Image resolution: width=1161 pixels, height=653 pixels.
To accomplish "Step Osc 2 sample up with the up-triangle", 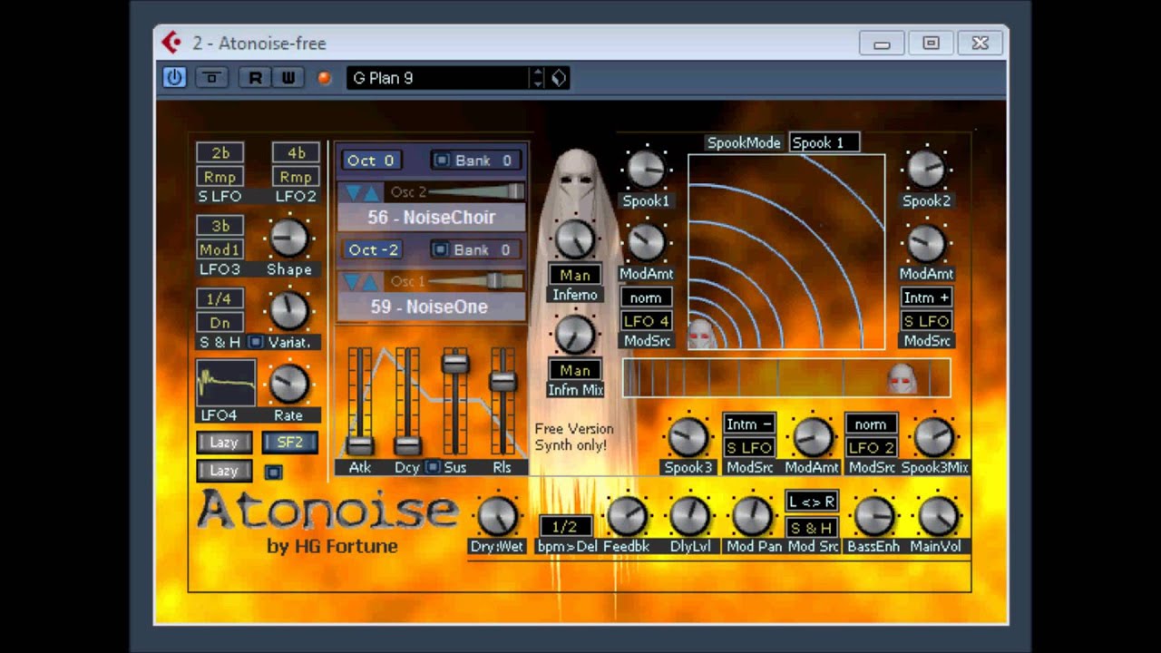I will click(x=371, y=192).
